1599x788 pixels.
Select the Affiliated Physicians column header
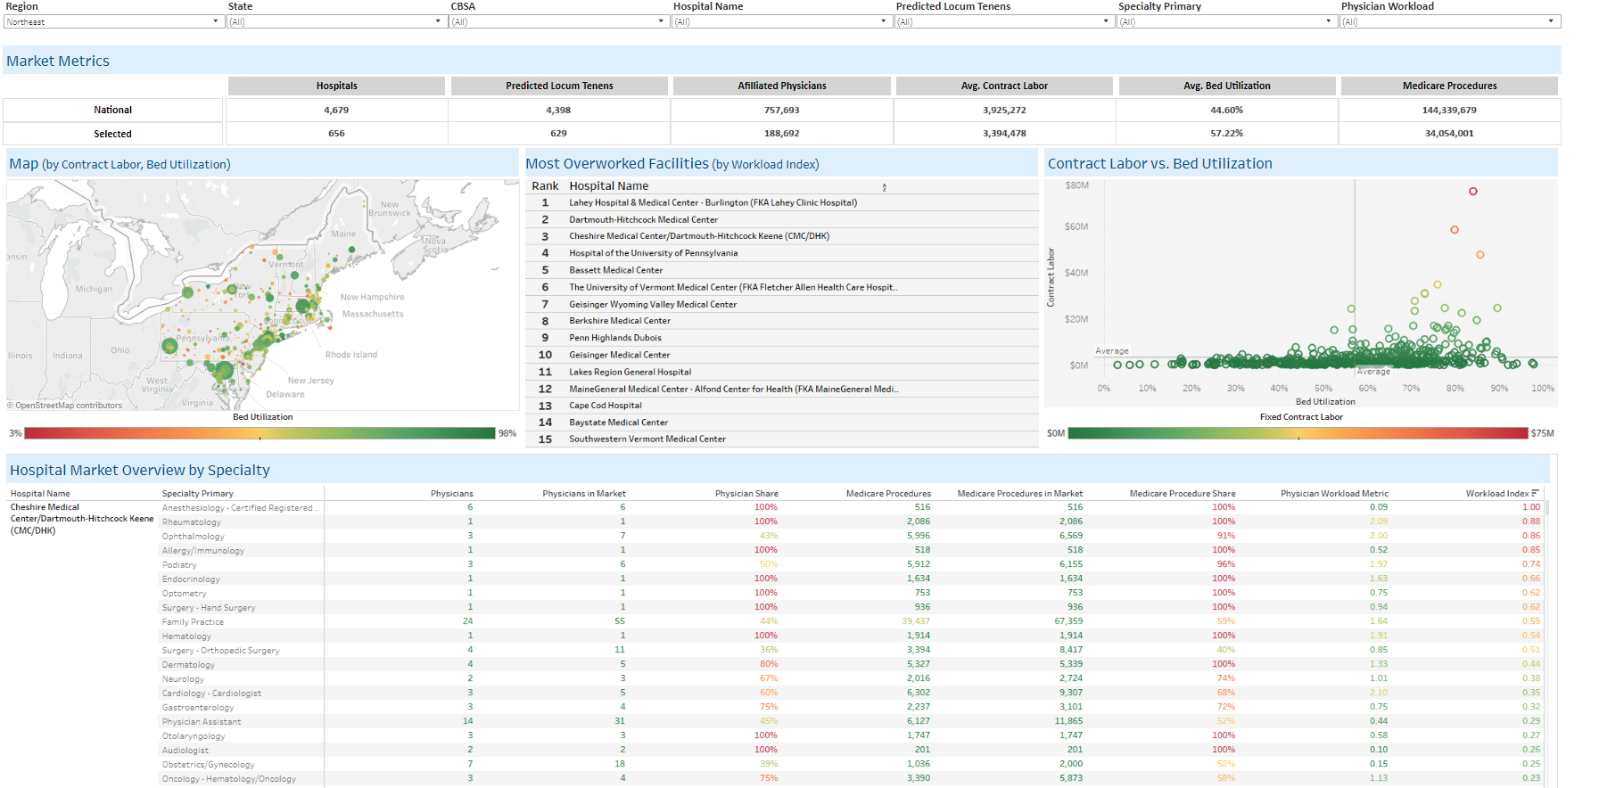(x=782, y=86)
